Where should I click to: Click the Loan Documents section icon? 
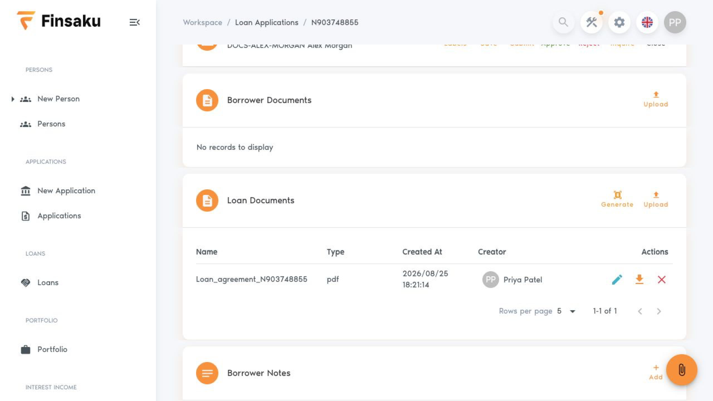[207, 200]
